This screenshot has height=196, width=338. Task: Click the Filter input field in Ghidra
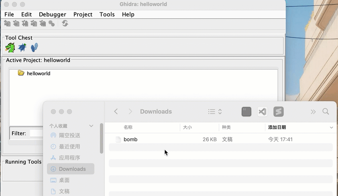pos(36,133)
